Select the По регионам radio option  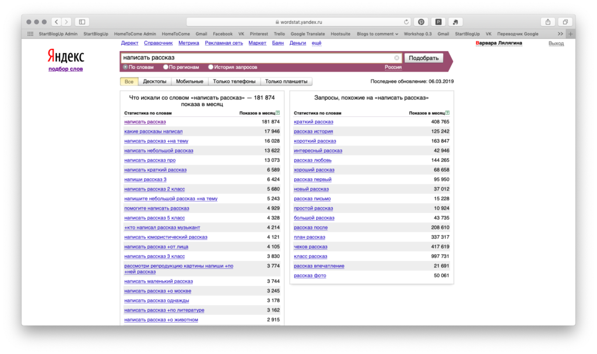coord(166,68)
